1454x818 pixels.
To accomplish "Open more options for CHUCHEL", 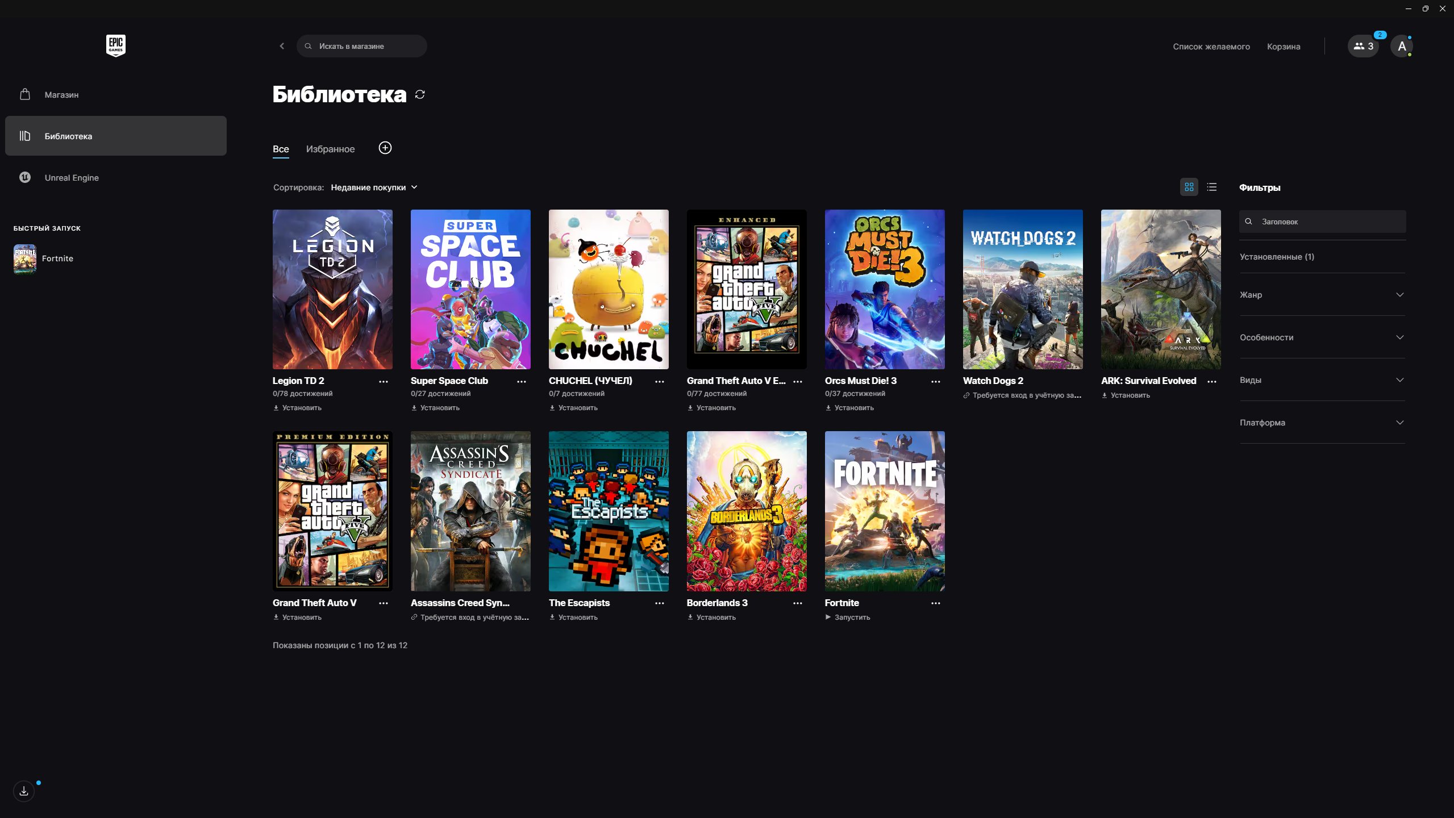I will [660, 382].
